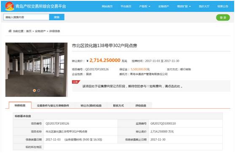235x153 pixels.
Task: Select the second gray carousel dot
Action: point(39,91)
